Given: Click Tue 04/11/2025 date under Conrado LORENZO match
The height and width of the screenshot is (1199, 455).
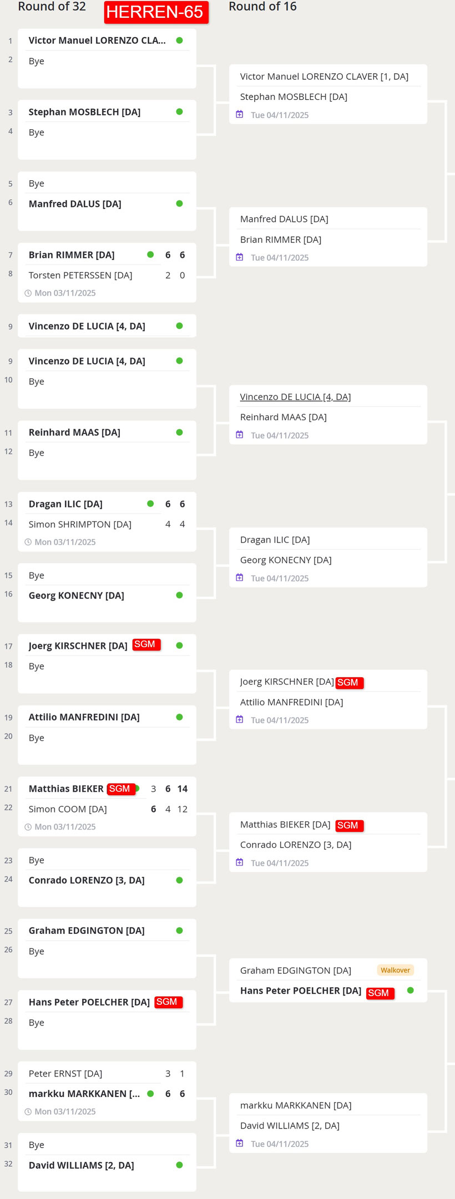Looking at the screenshot, I should pyautogui.click(x=280, y=863).
